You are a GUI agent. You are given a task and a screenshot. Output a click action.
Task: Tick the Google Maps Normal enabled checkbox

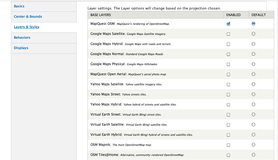pyautogui.click(x=228, y=54)
